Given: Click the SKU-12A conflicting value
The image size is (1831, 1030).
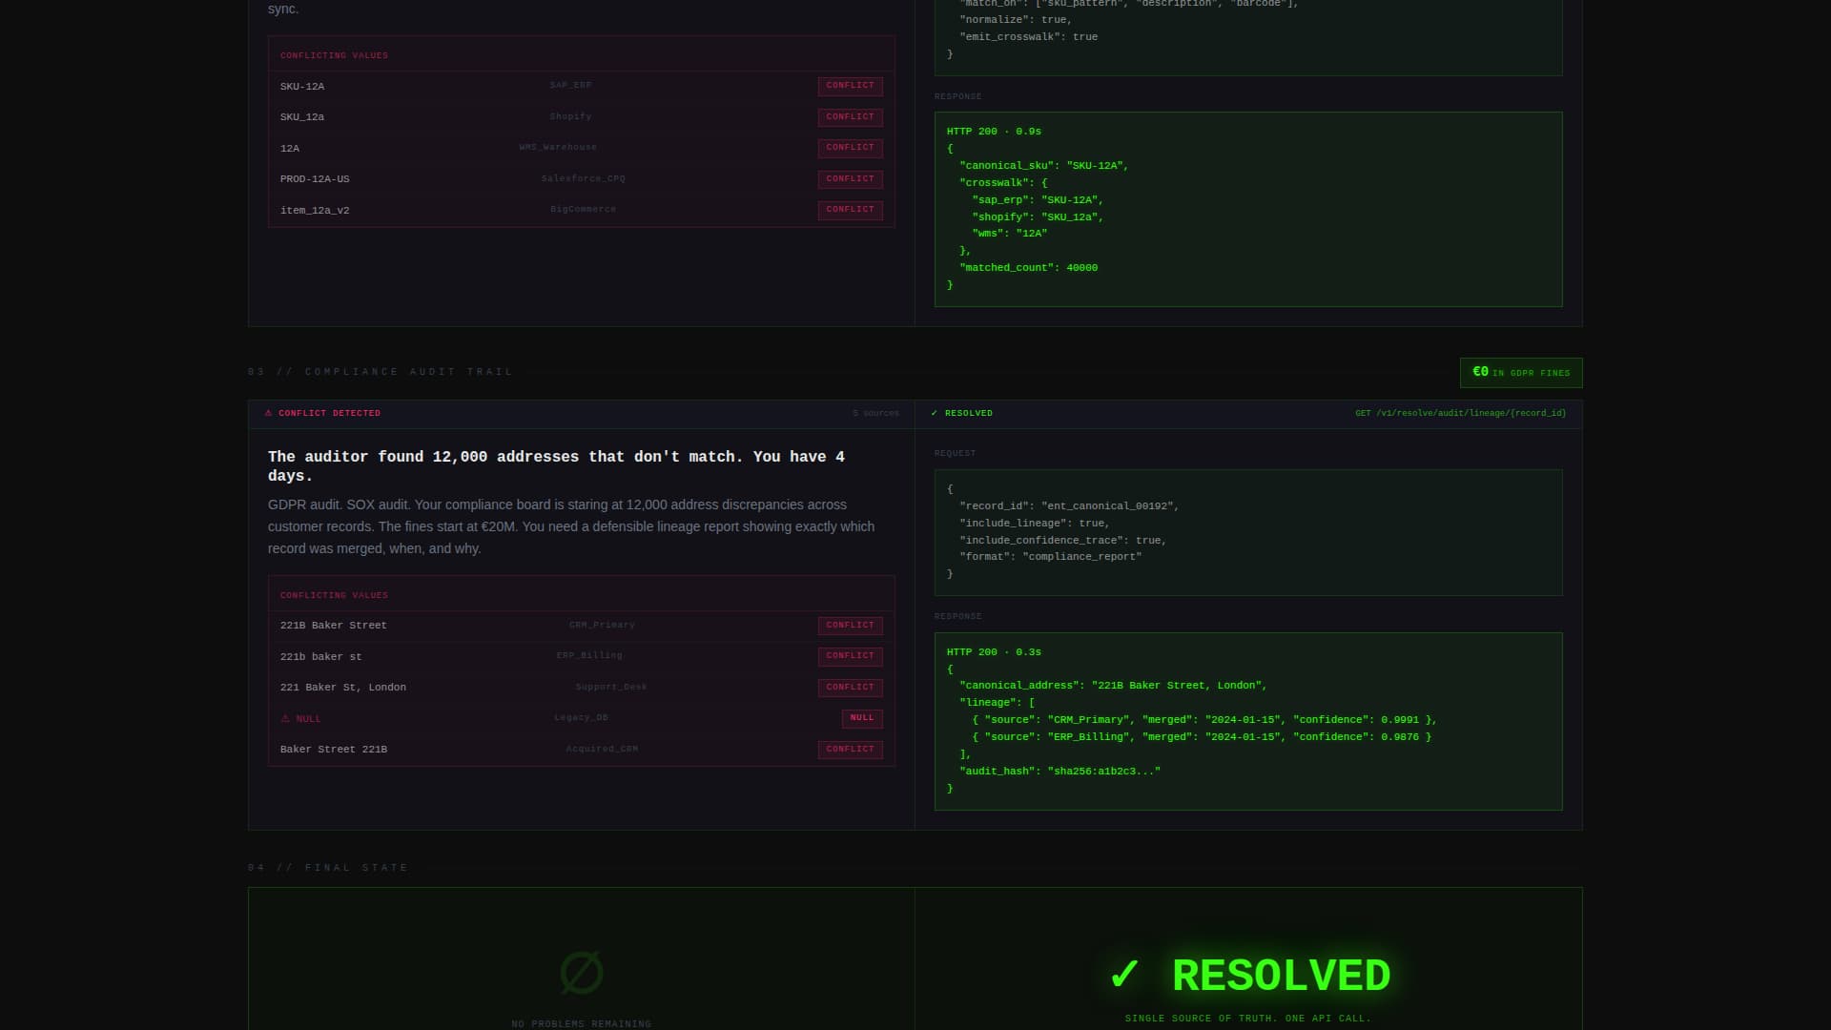Looking at the screenshot, I should point(302,87).
